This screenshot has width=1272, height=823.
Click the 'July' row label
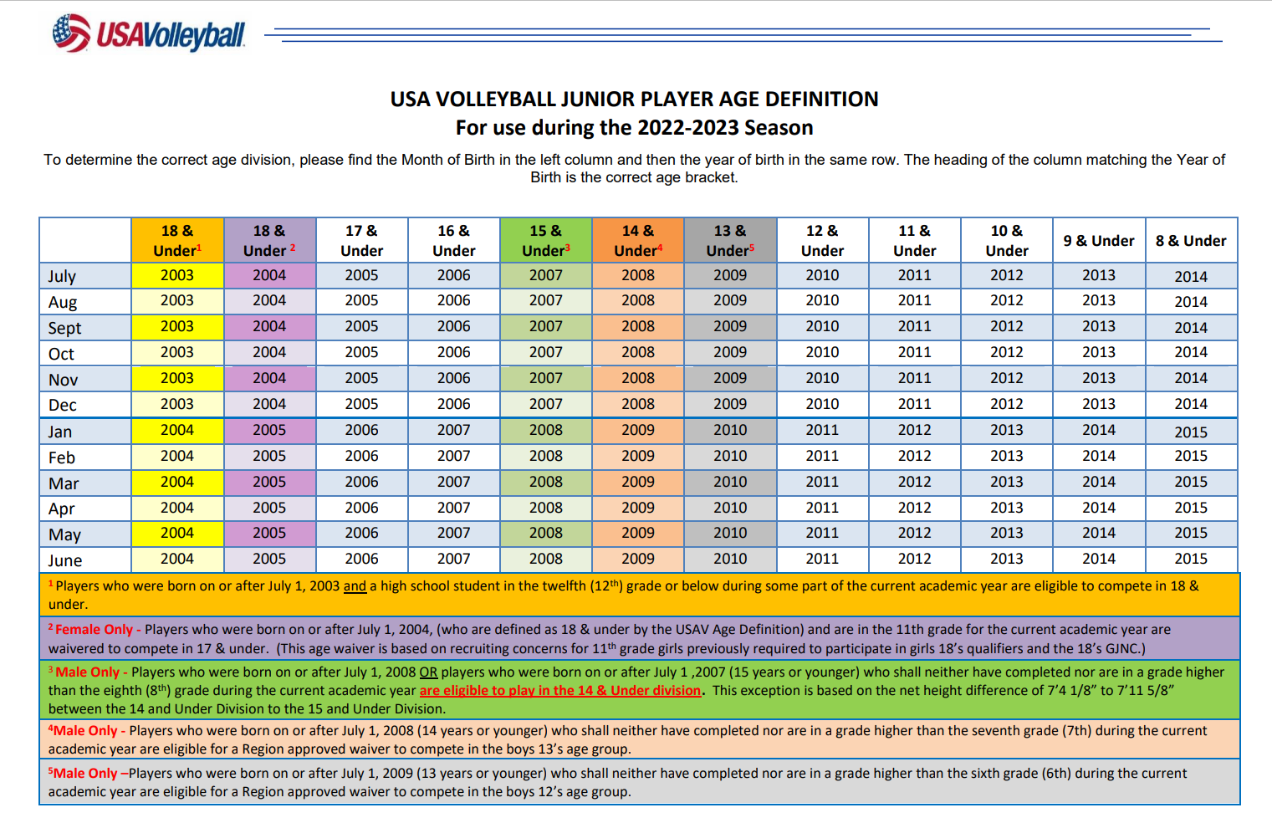85,276
